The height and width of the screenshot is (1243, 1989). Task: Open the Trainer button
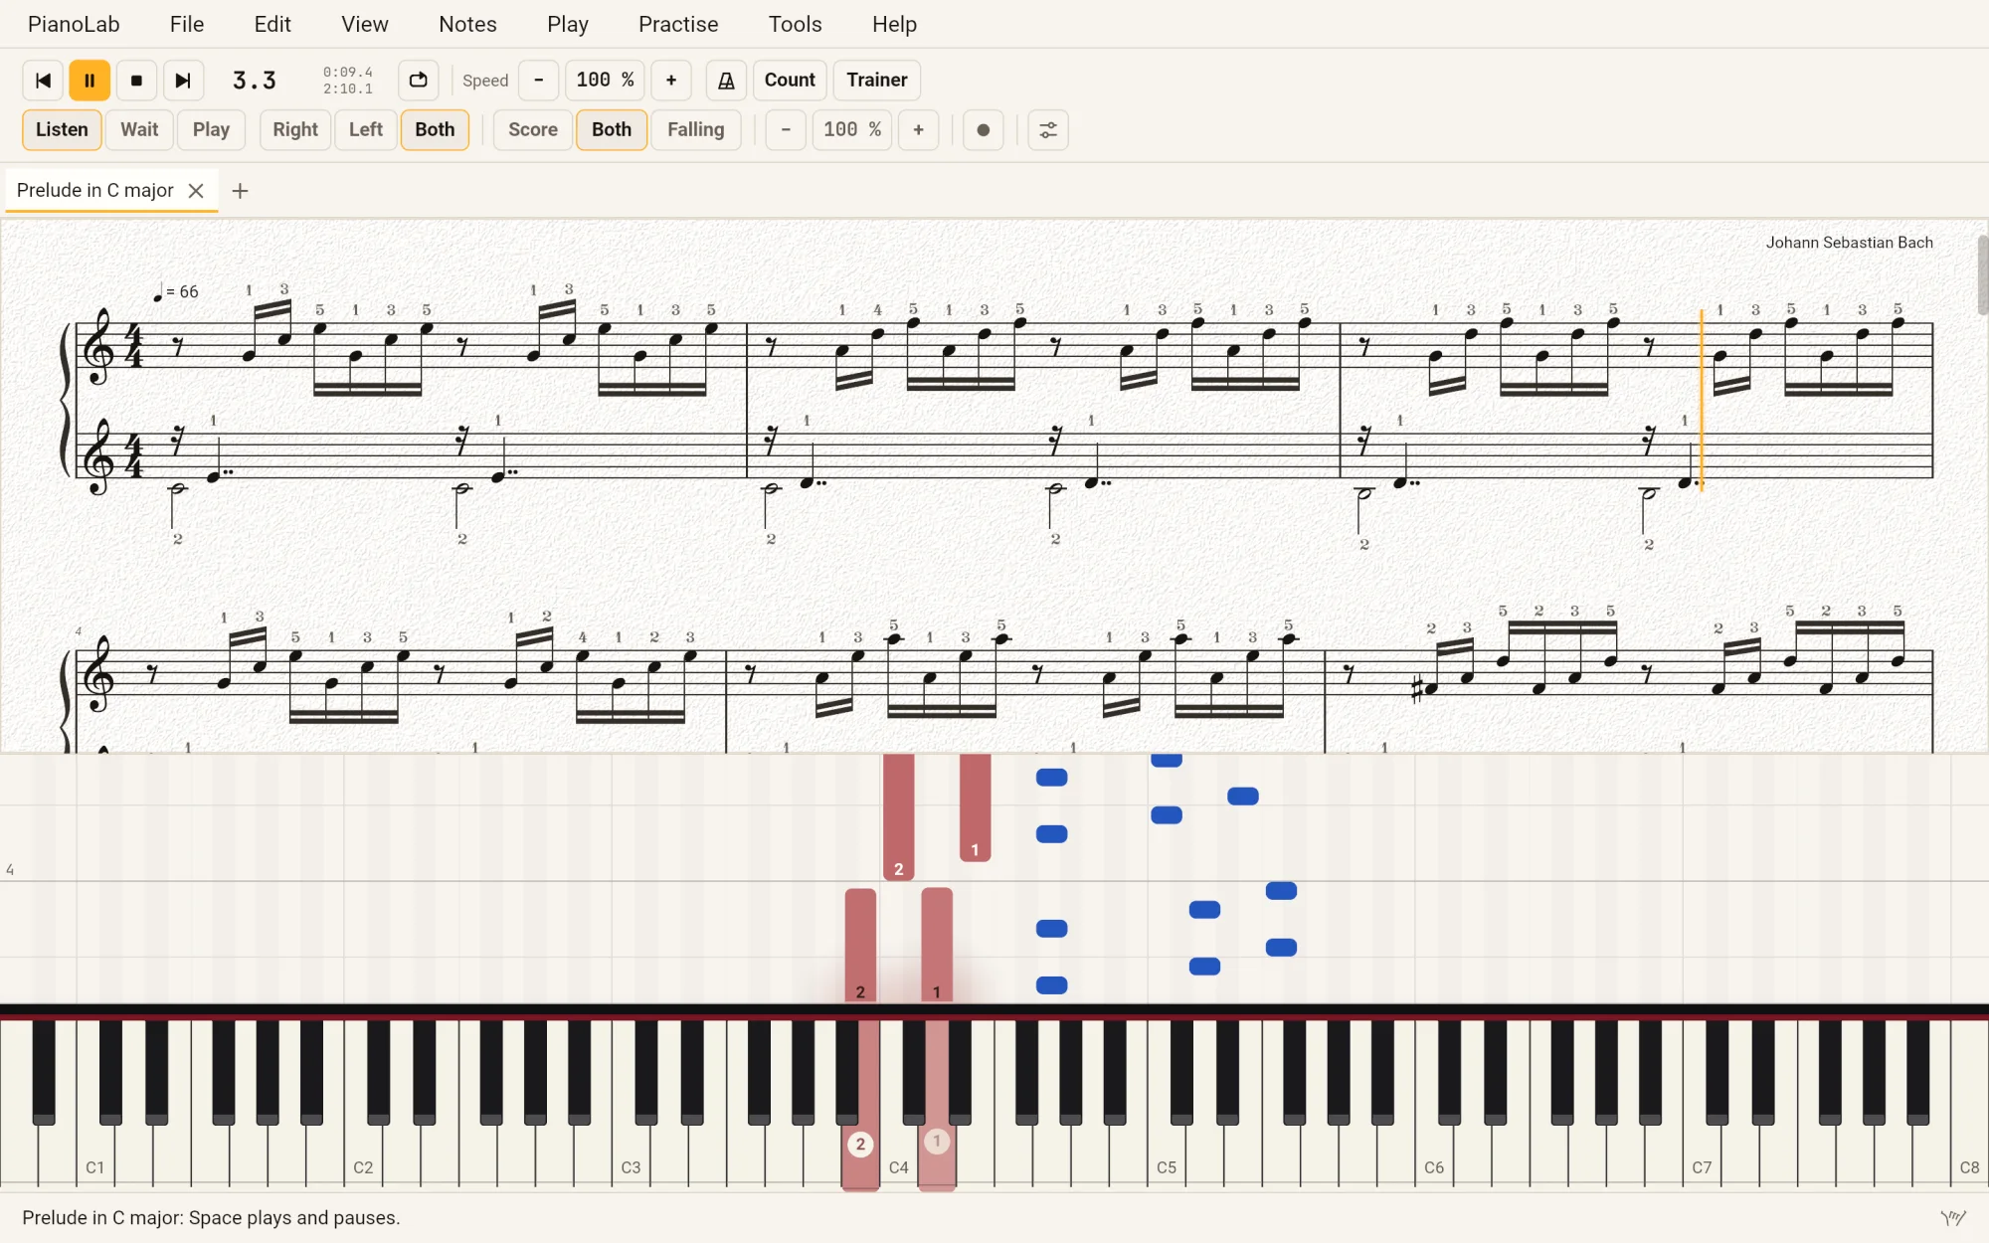click(877, 81)
